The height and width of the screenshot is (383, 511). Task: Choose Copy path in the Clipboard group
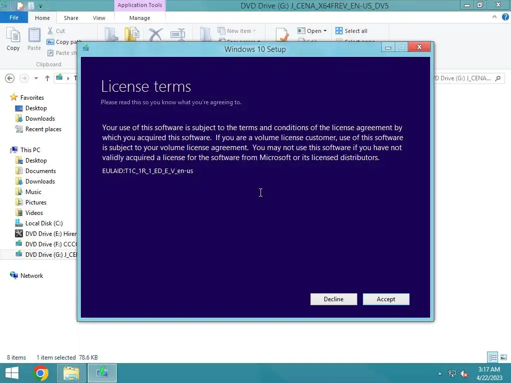coord(63,42)
